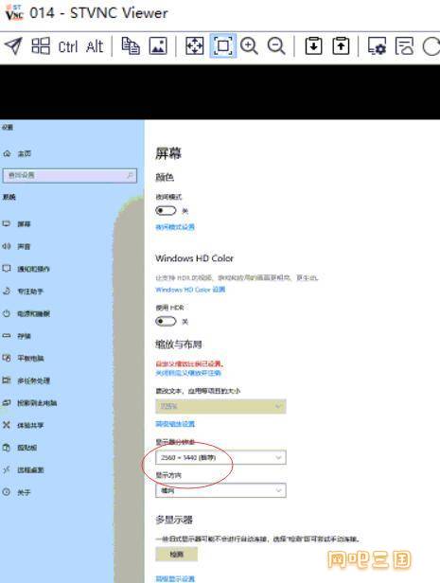Click the window with cloud toolbar icon

pos(404,46)
